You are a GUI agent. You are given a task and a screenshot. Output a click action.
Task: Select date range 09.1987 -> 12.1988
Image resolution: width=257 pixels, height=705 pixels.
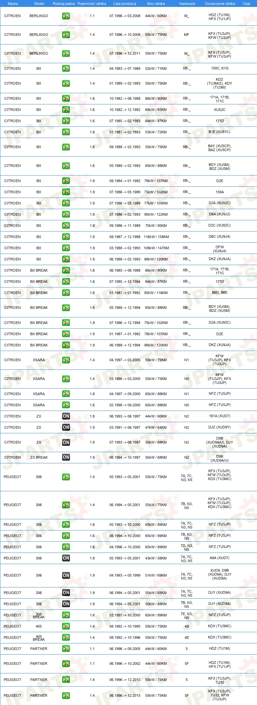tap(125, 237)
